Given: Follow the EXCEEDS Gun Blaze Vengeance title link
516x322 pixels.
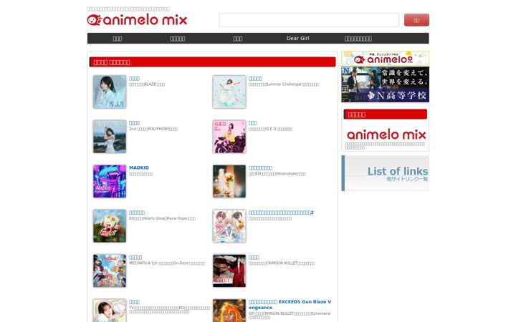Looking at the screenshot, I should 290,305.
